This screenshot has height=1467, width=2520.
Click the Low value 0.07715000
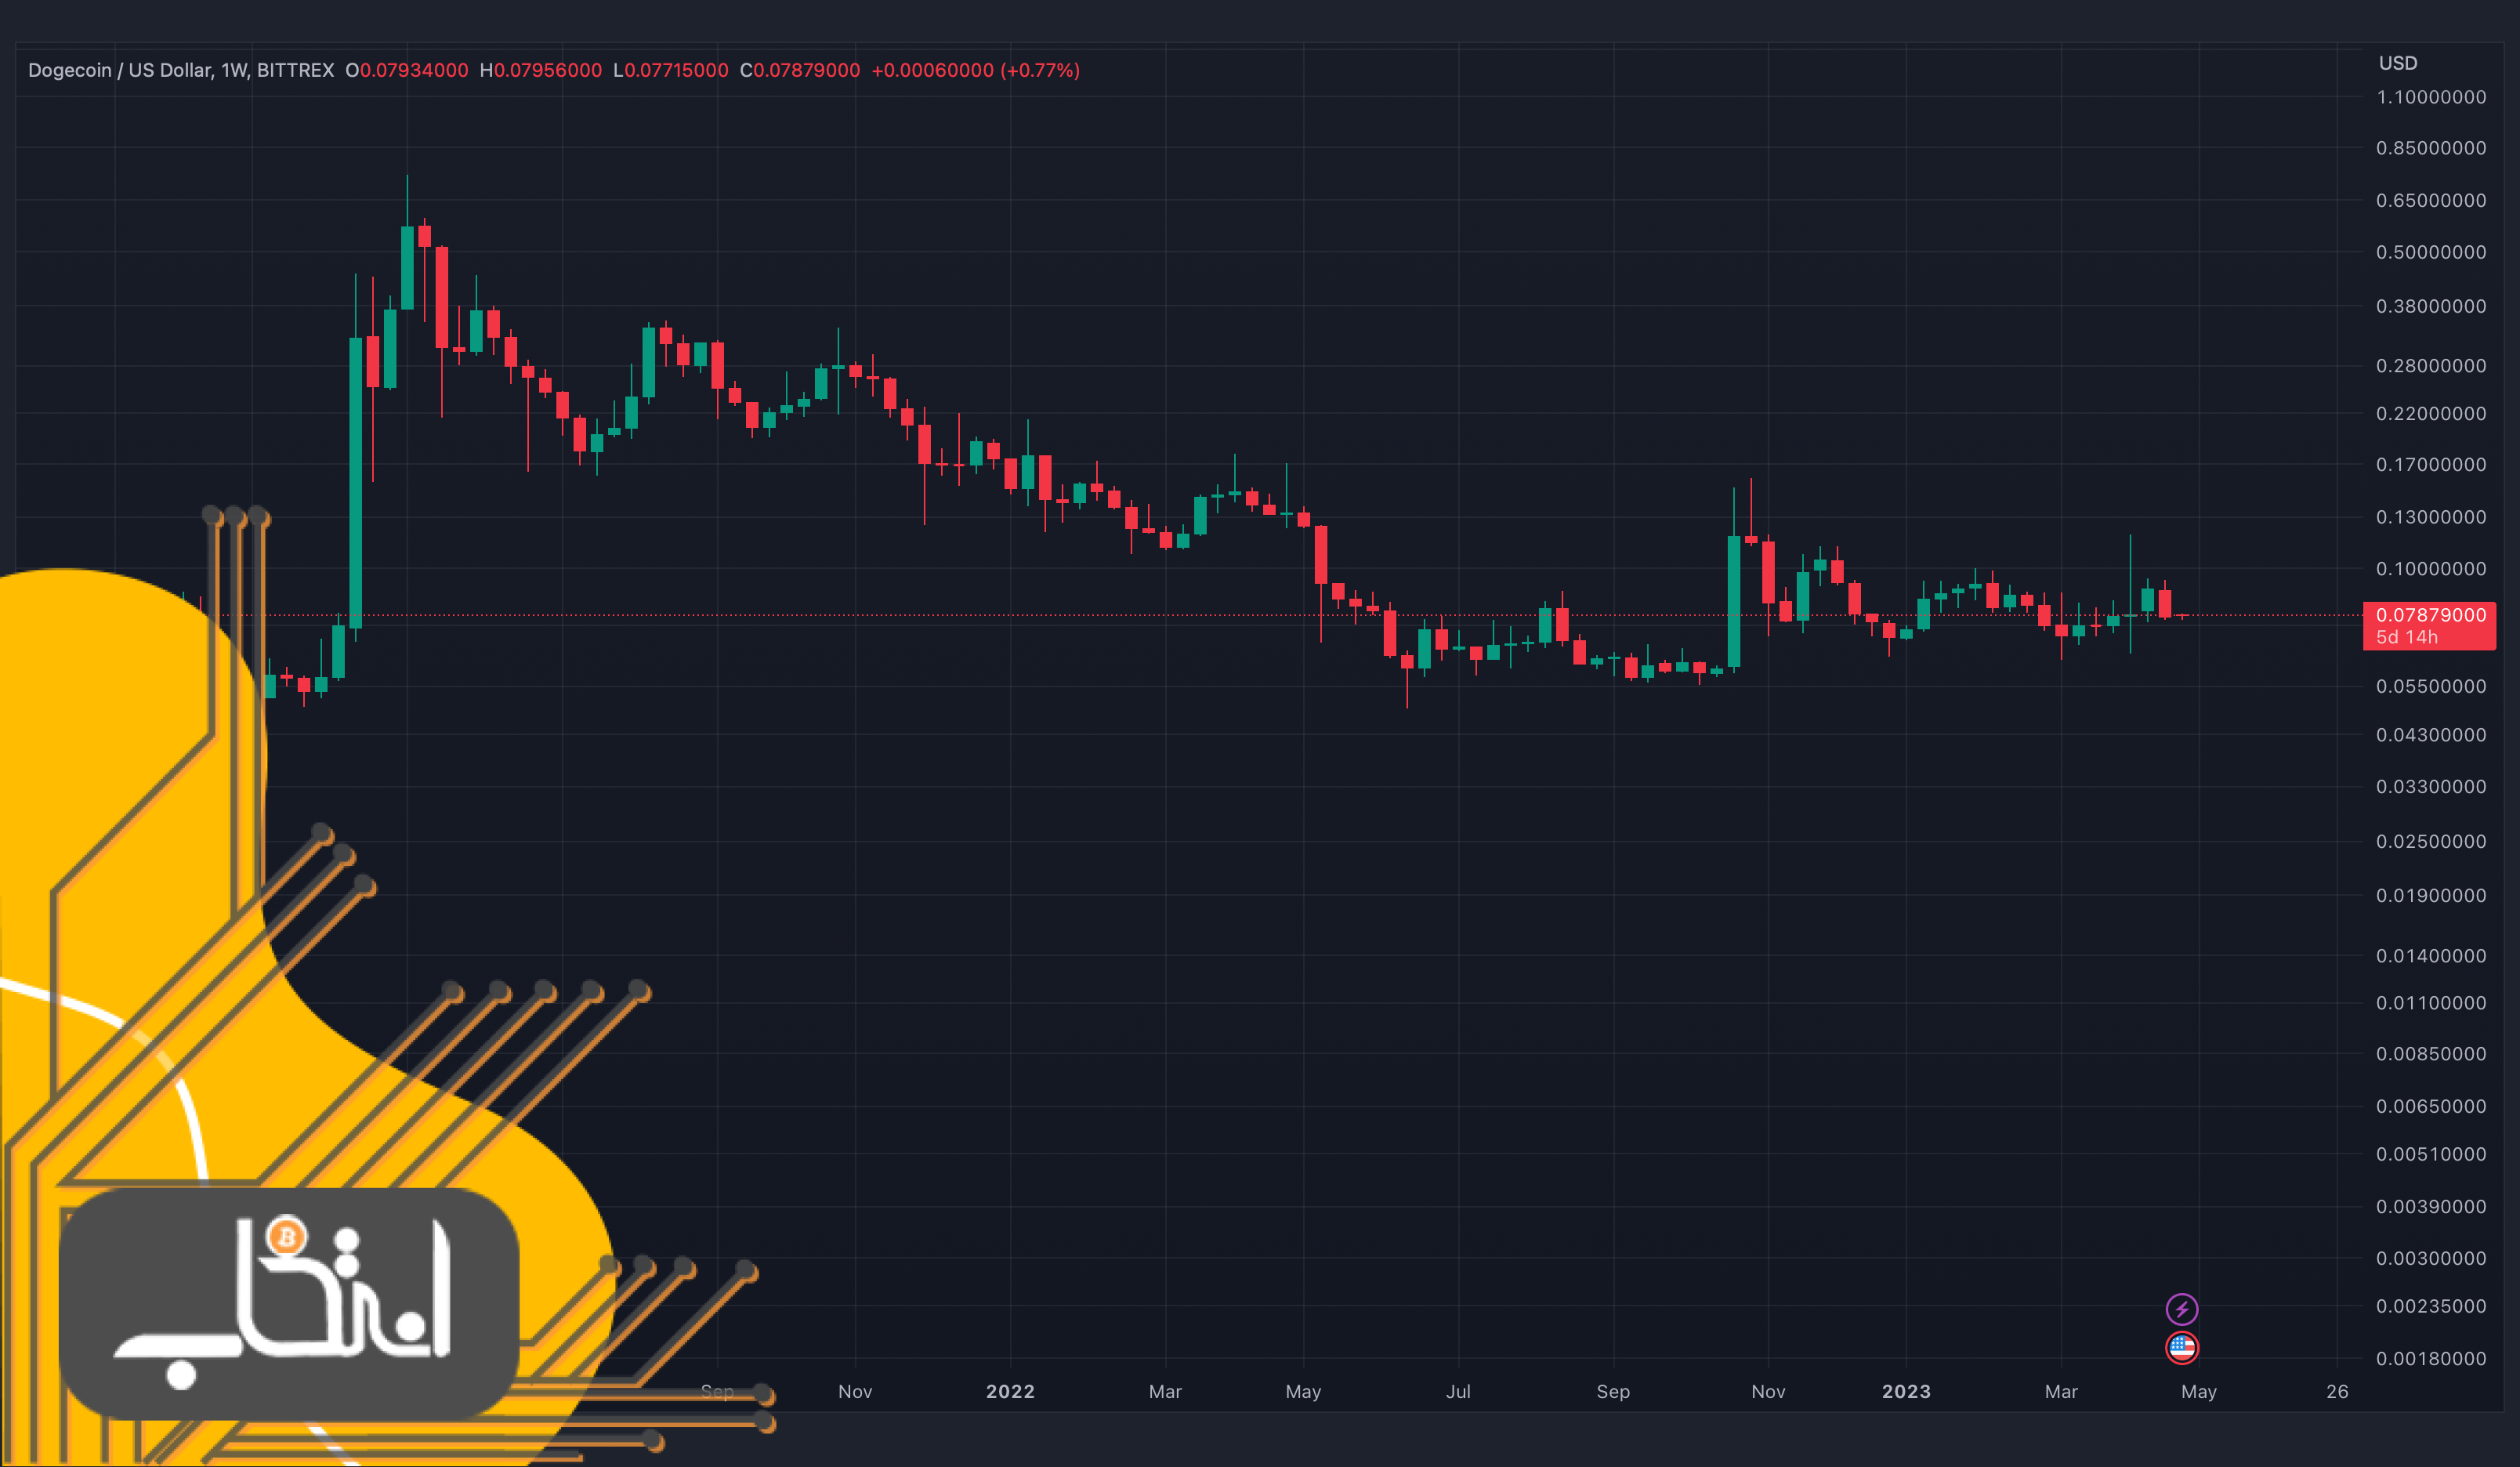(675, 70)
